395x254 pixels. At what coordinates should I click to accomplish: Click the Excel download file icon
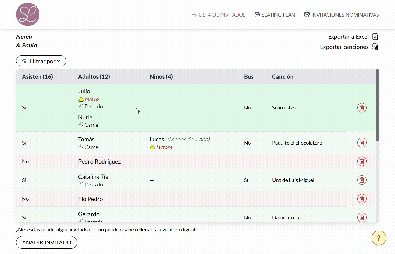pyautogui.click(x=375, y=37)
